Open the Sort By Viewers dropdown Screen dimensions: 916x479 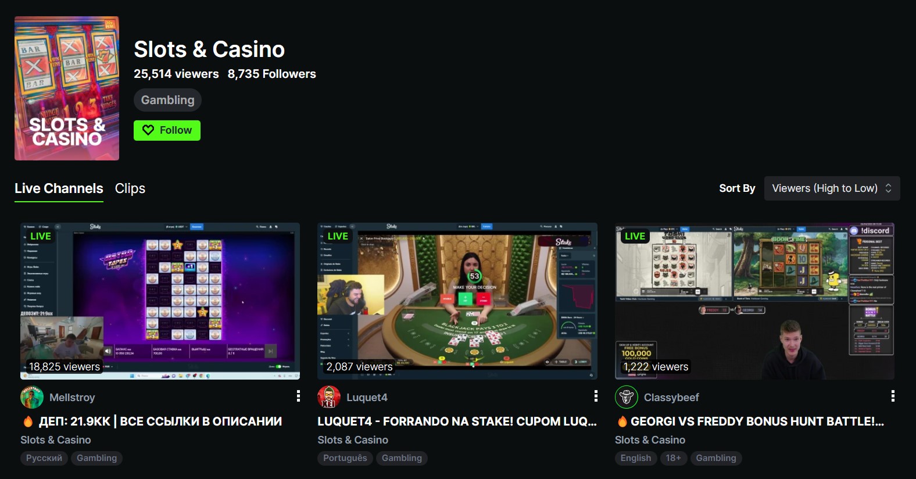(832, 188)
